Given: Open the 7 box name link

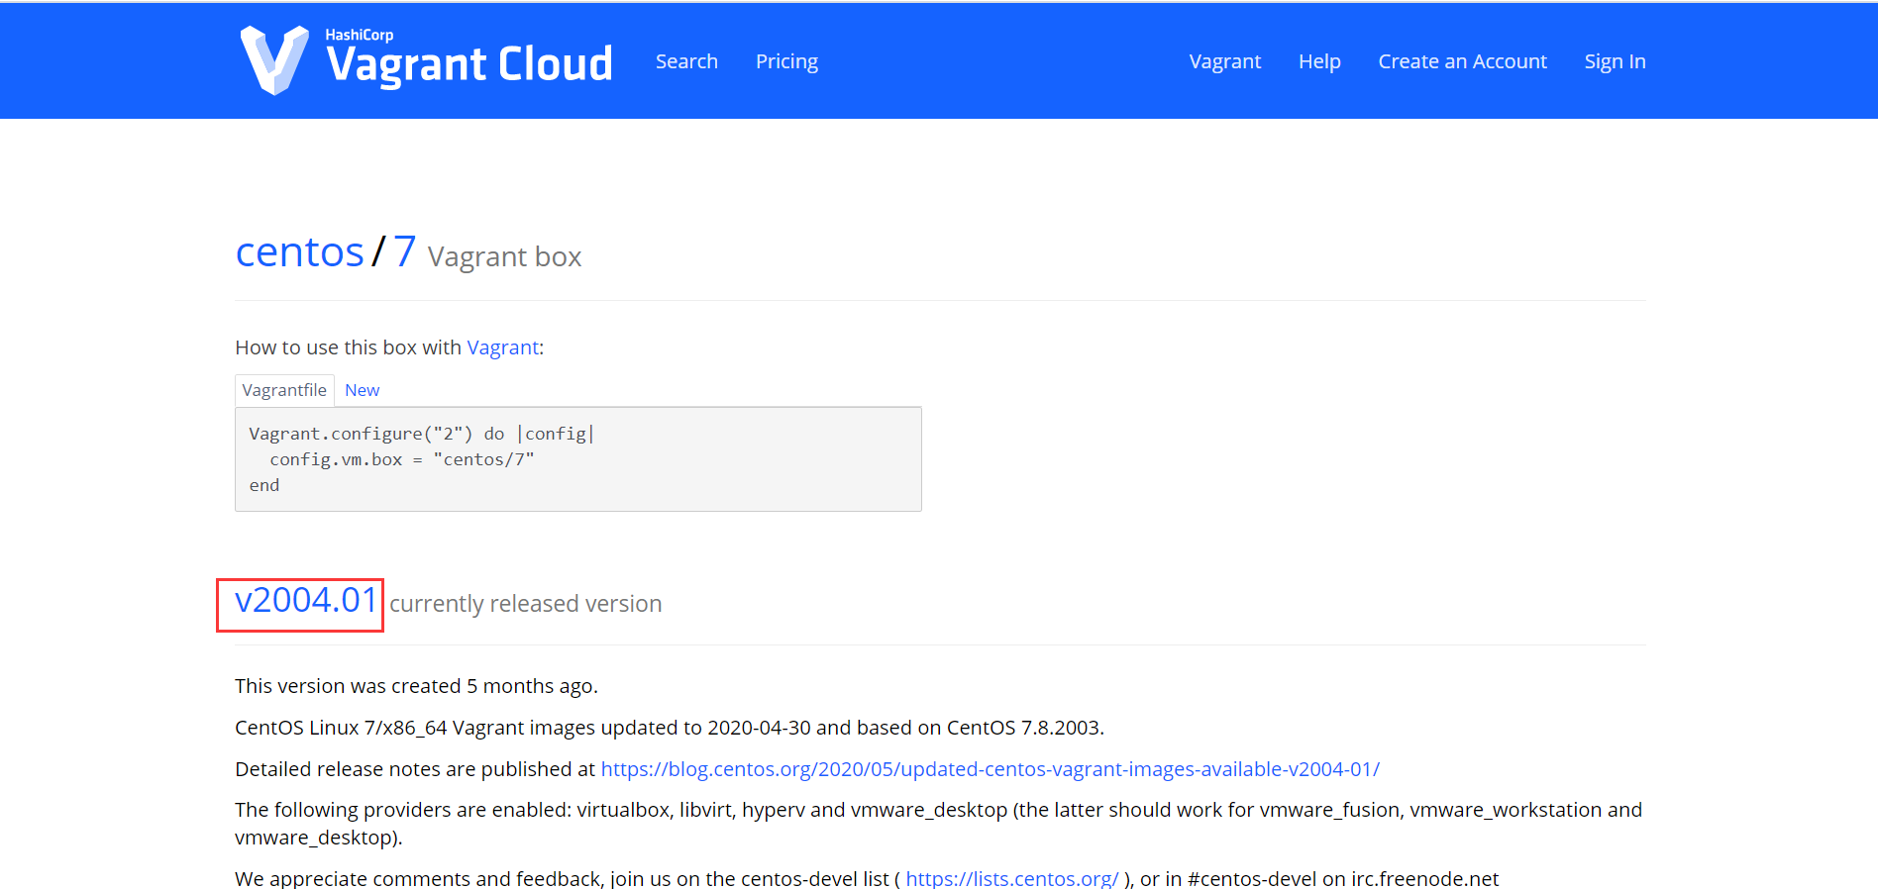Looking at the screenshot, I should 404,251.
